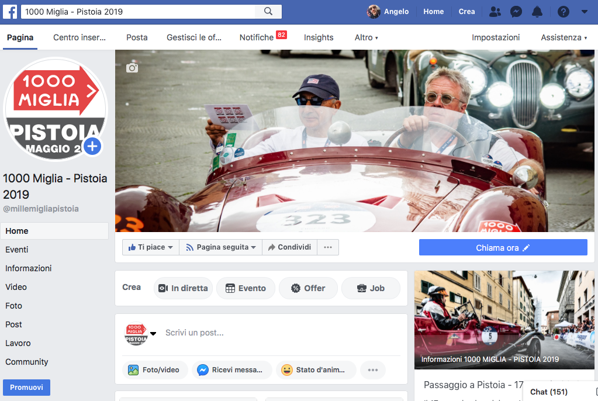
Task: Open the Centro inser... tab
Action: click(x=79, y=37)
